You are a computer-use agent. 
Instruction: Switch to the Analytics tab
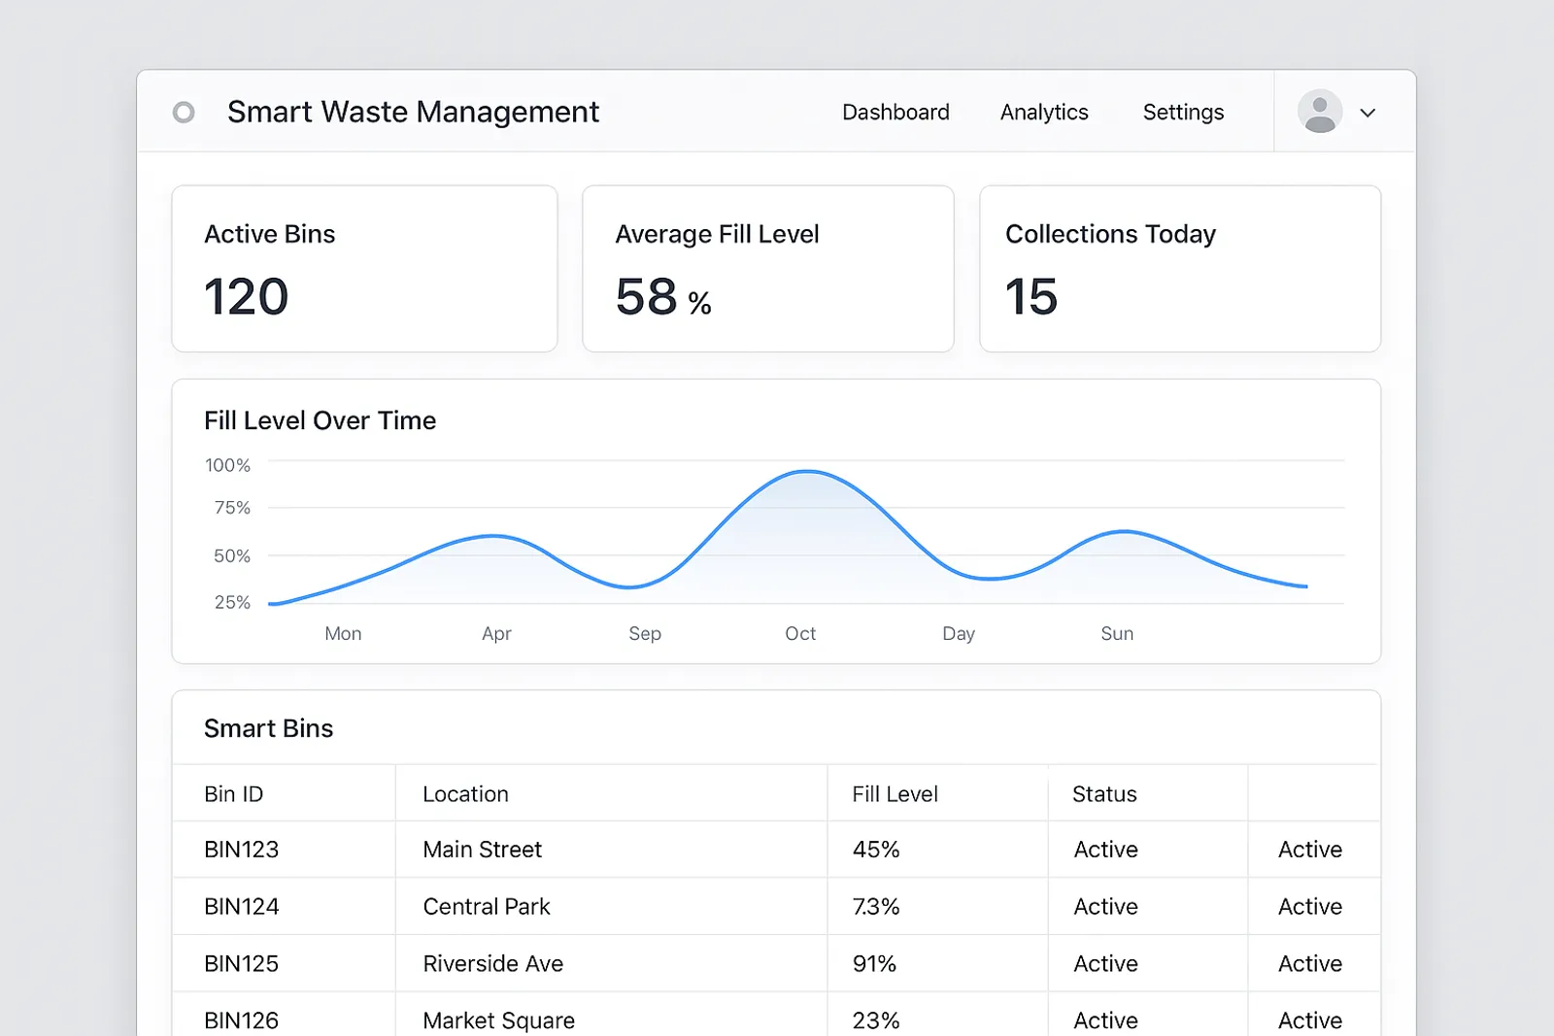click(1044, 112)
